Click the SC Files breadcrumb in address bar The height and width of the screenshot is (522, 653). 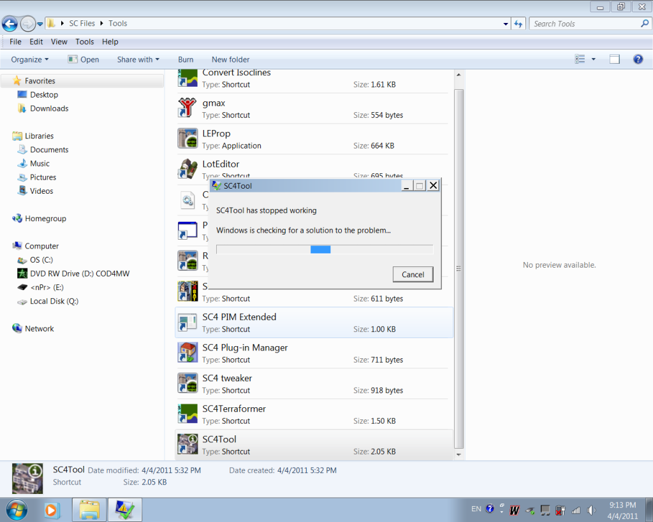tap(82, 24)
